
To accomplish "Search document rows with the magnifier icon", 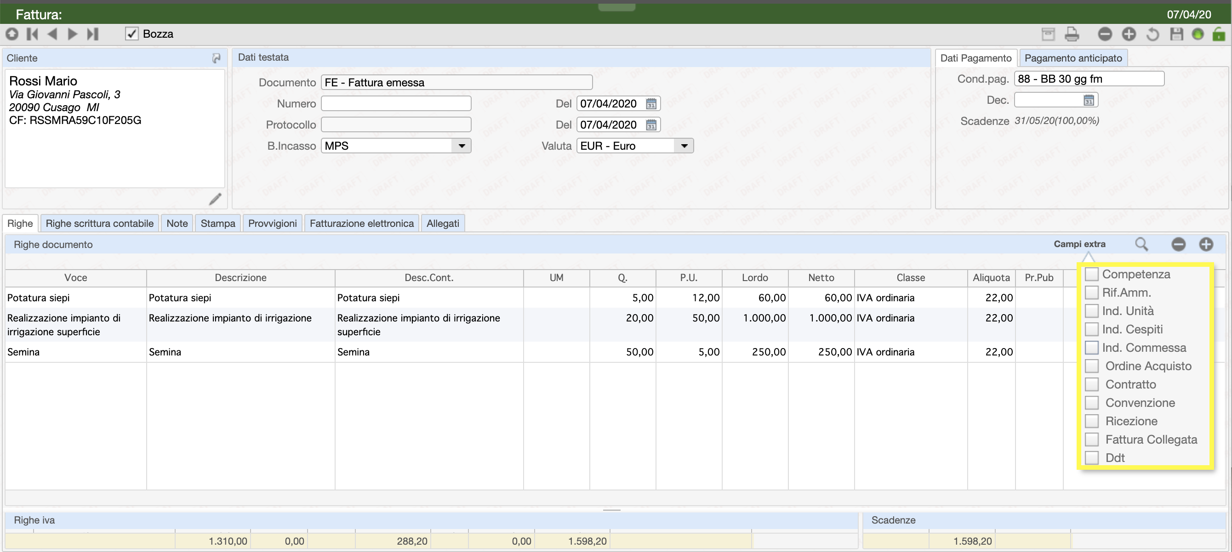I will click(1141, 244).
